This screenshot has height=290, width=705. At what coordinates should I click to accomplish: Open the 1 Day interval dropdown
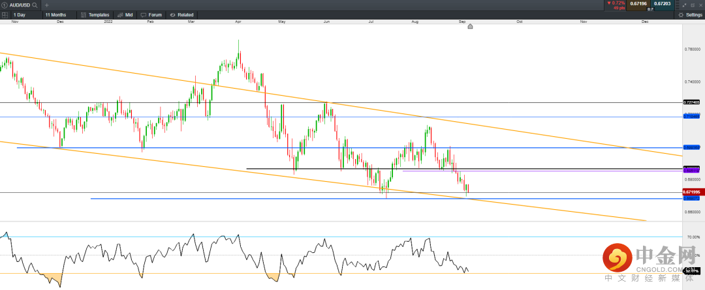pyautogui.click(x=25, y=14)
